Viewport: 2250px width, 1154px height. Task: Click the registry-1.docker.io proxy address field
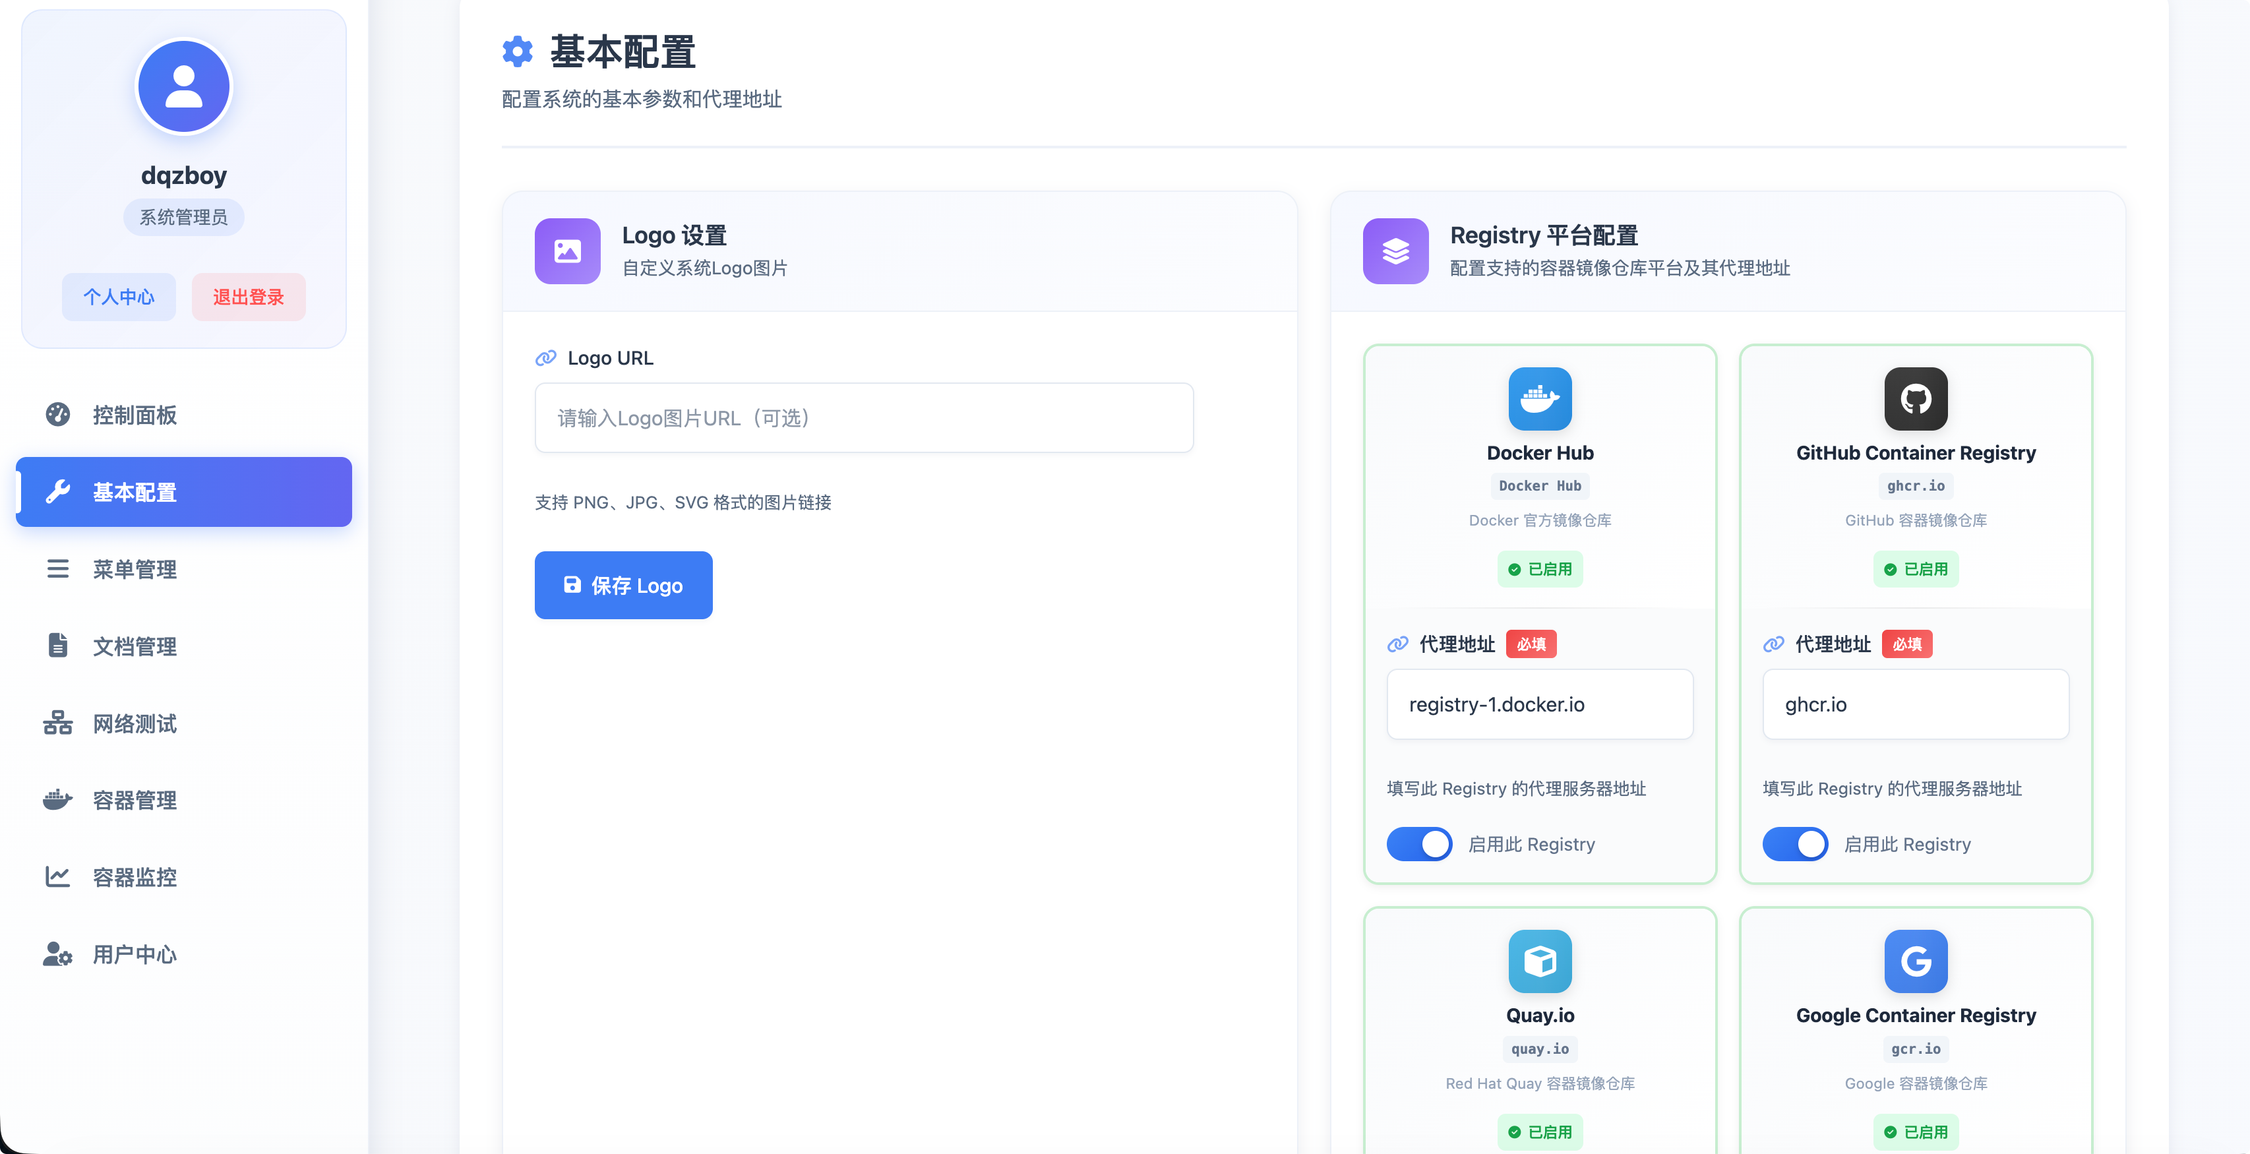1539,704
